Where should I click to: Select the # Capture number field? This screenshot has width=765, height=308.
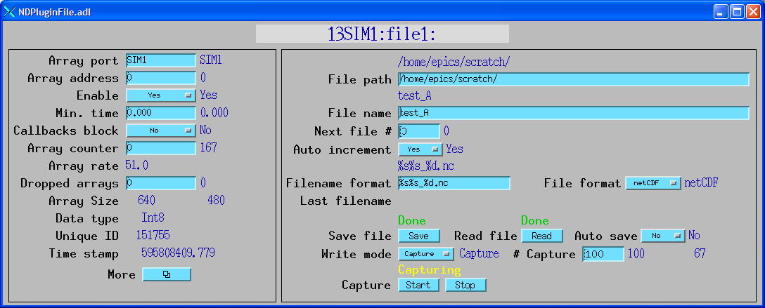point(603,254)
